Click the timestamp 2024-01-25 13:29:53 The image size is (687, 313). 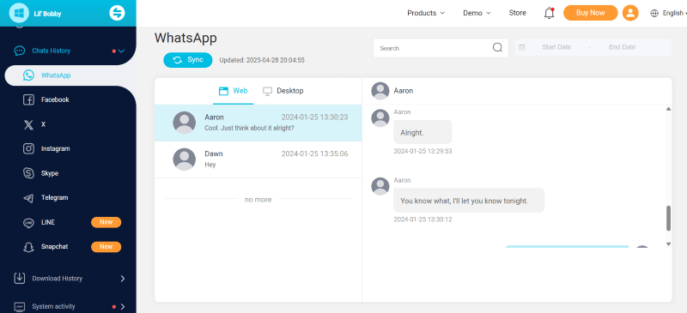pyautogui.click(x=423, y=152)
